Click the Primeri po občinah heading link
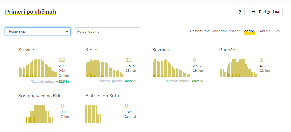The height and width of the screenshot is (132, 291). tap(30, 12)
